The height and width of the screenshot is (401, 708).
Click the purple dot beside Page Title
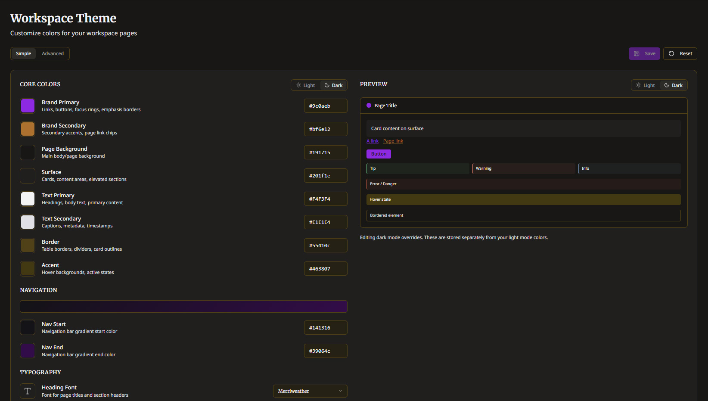pyautogui.click(x=369, y=105)
